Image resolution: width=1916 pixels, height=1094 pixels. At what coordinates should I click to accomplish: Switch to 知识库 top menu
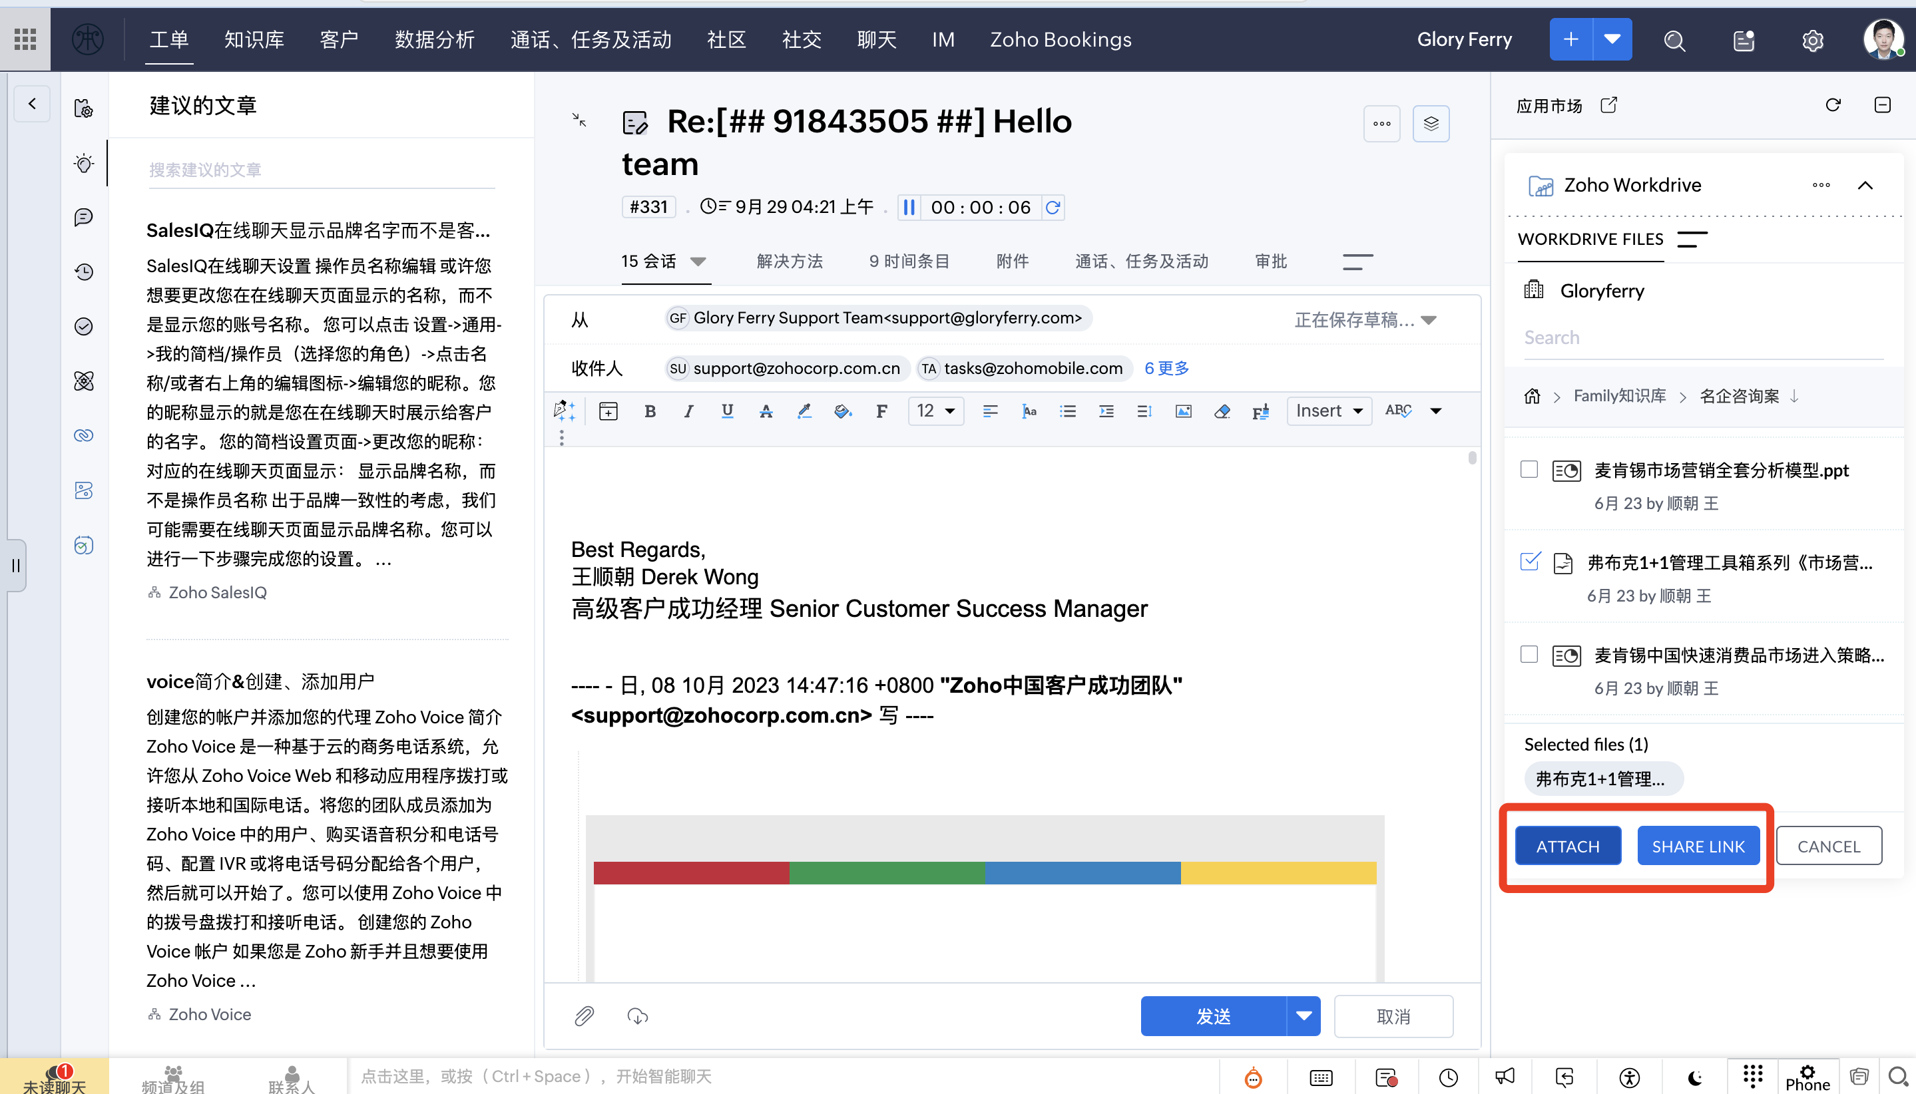point(254,40)
